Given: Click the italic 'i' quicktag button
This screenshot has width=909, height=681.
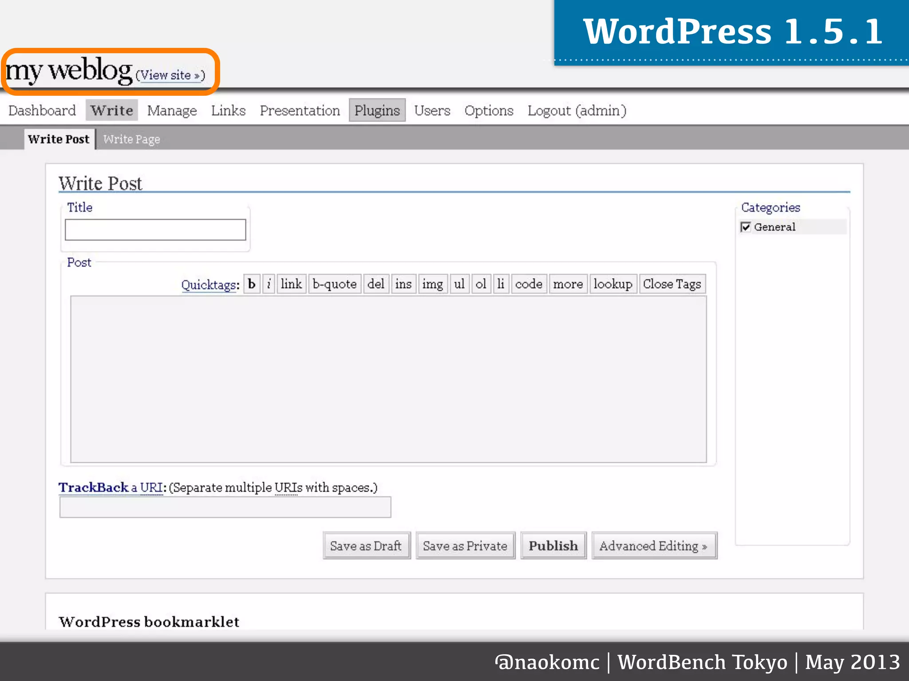Looking at the screenshot, I should click(x=269, y=284).
